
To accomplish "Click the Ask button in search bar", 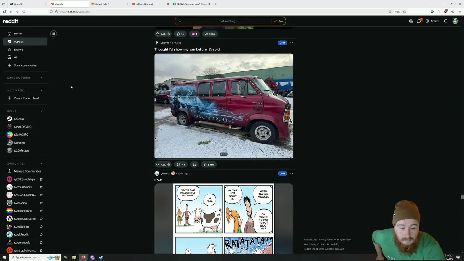I will [278, 21].
